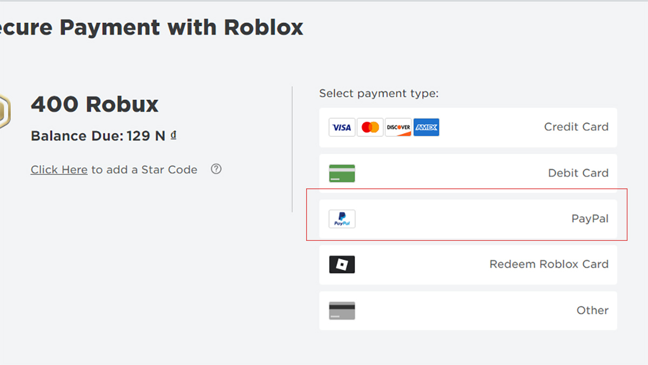Click the Amex logo icon
The width and height of the screenshot is (648, 365).
426,127
